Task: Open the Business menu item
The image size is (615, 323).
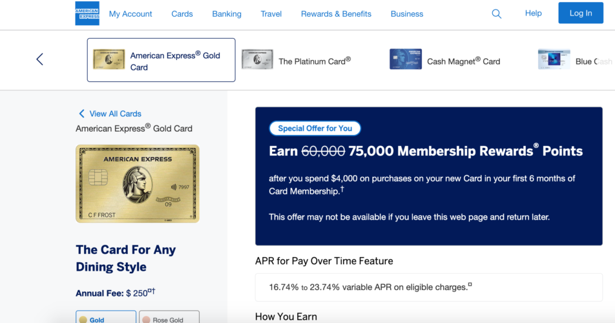Action: pyautogui.click(x=407, y=14)
